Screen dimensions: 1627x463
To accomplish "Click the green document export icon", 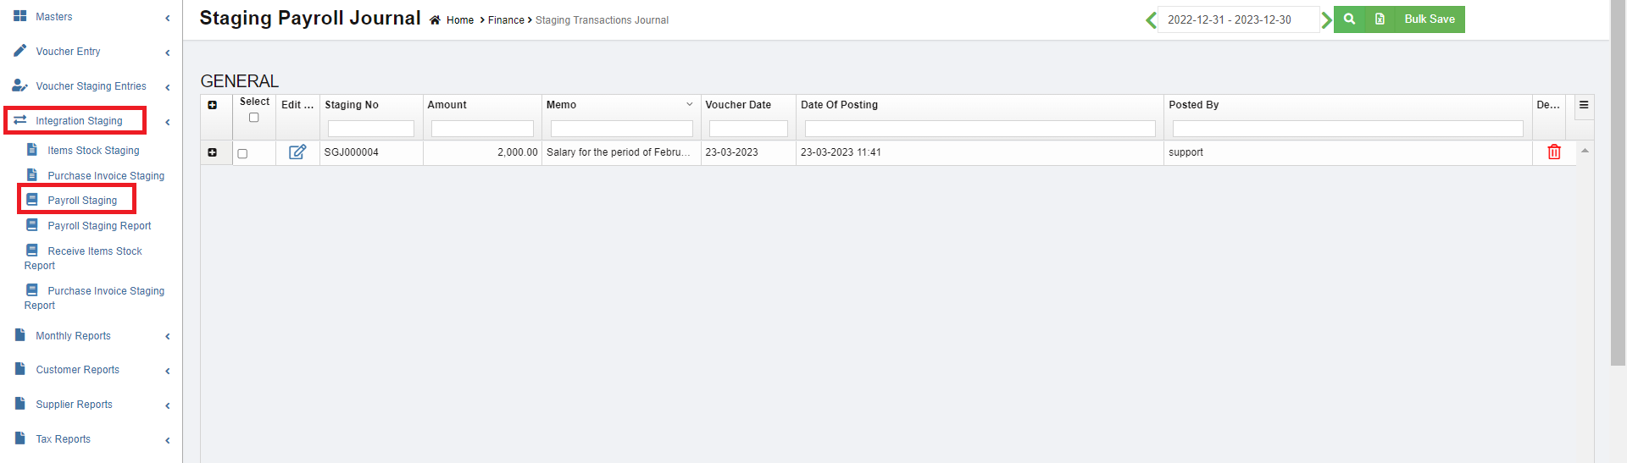I will point(1380,19).
